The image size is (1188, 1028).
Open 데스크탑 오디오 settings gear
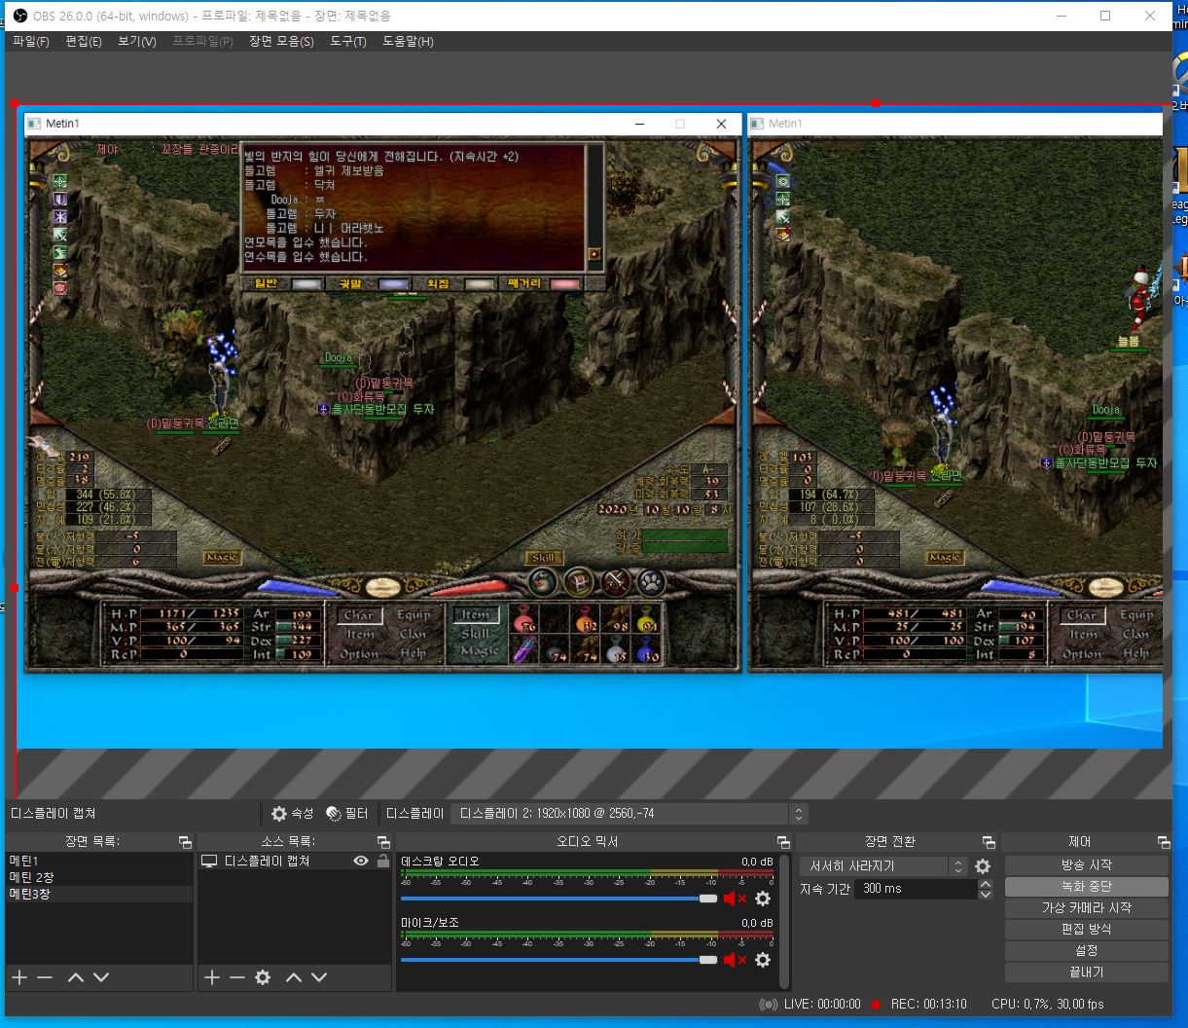click(x=763, y=899)
